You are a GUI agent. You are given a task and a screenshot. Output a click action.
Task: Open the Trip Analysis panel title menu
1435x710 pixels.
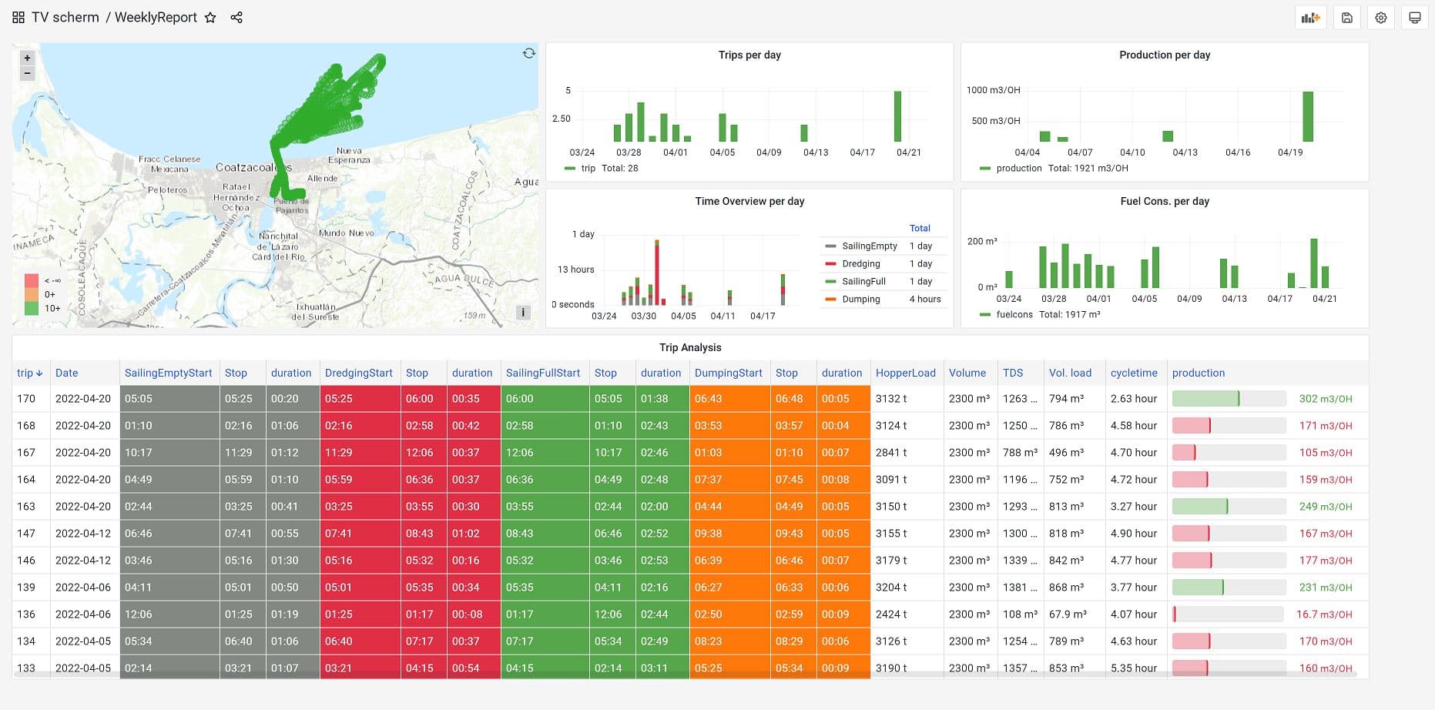pos(690,347)
